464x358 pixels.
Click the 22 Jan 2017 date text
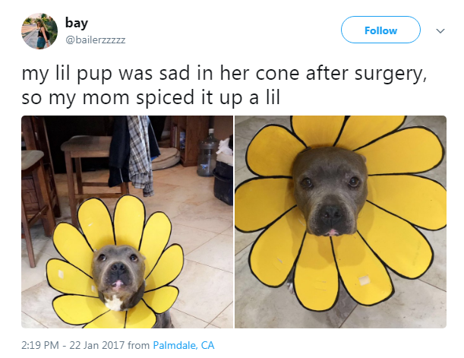97,345
